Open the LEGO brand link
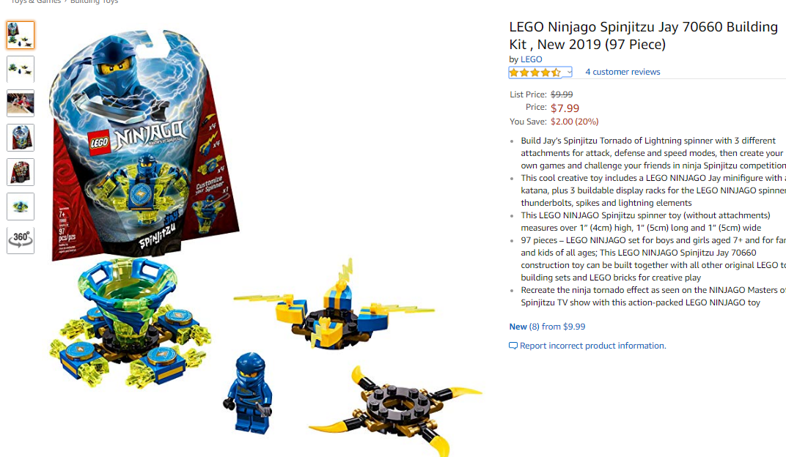The image size is (786, 457). click(532, 59)
